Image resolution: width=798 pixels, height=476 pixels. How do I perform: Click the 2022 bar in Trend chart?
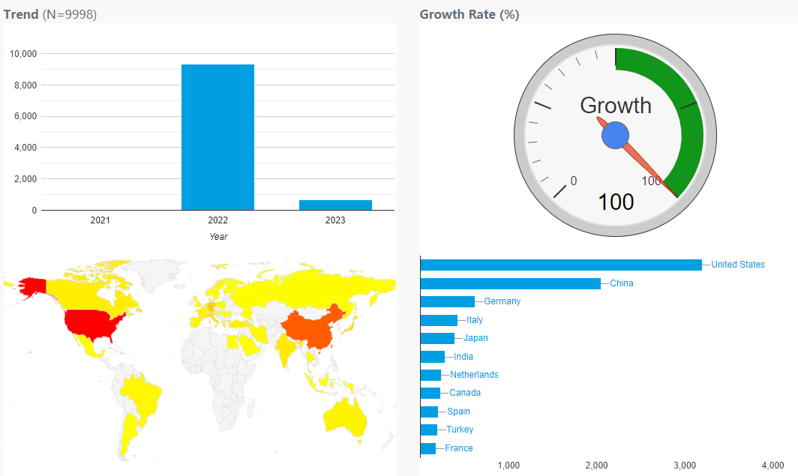click(x=217, y=137)
